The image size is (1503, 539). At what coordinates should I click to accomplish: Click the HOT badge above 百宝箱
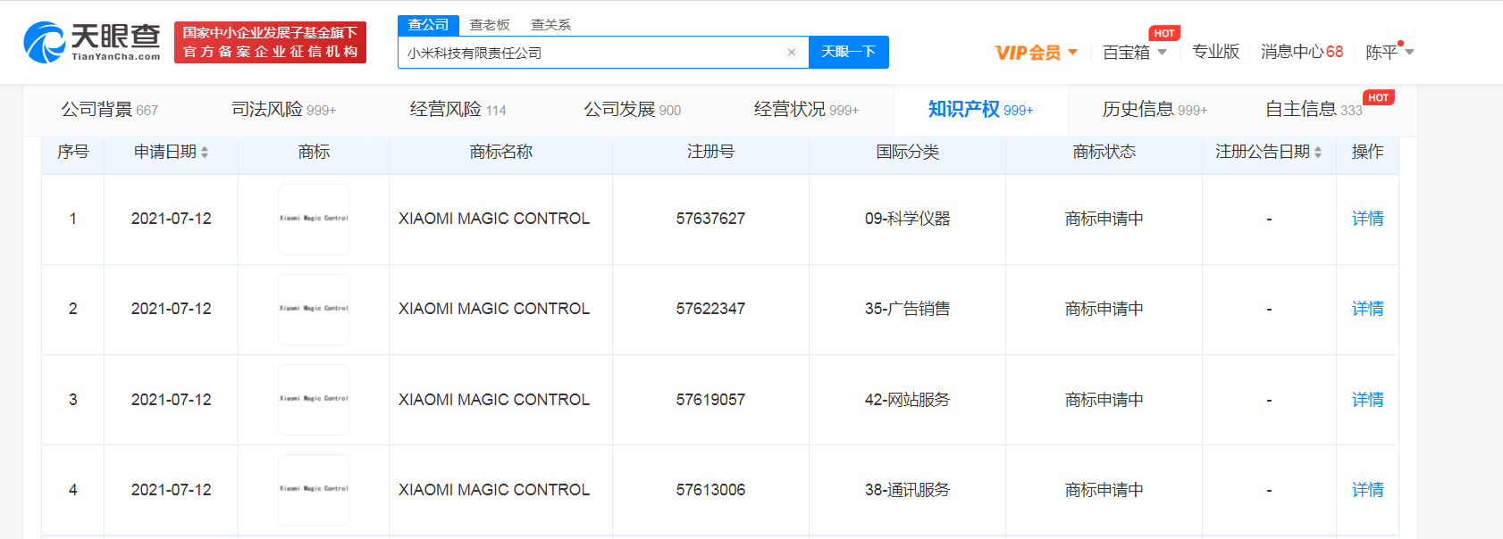pos(1164,33)
